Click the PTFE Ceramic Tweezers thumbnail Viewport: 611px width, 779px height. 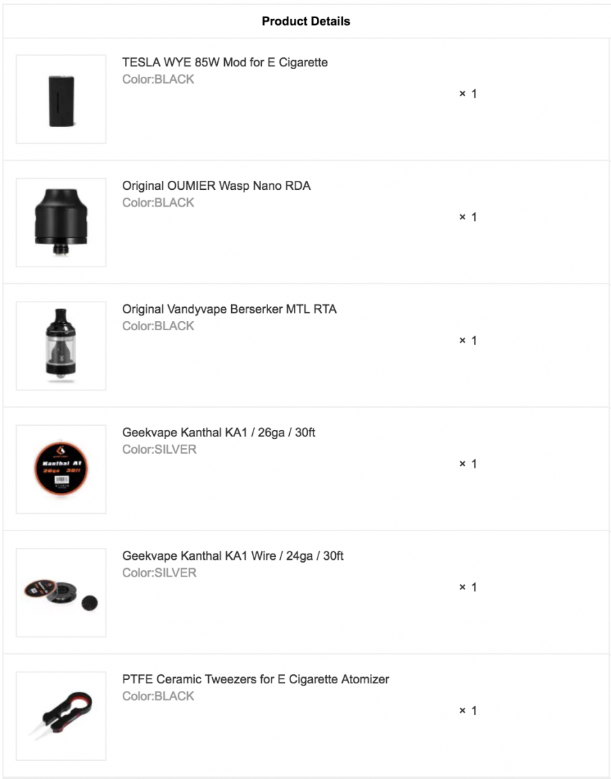61,715
